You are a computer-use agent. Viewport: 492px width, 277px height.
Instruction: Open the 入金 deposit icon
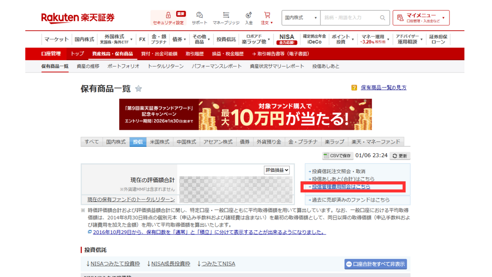(x=249, y=15)
